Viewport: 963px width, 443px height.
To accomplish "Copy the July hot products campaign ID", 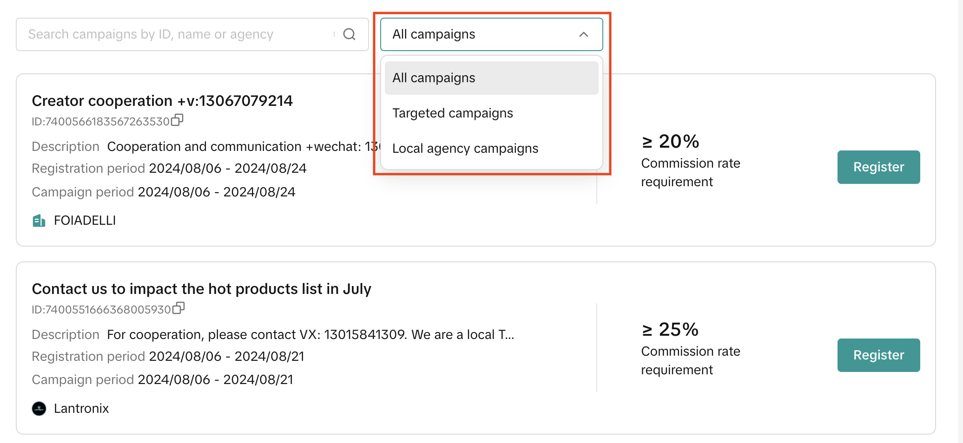I will (x=178, y=308).
